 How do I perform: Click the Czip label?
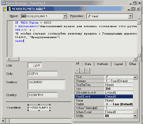coord(9,65)
